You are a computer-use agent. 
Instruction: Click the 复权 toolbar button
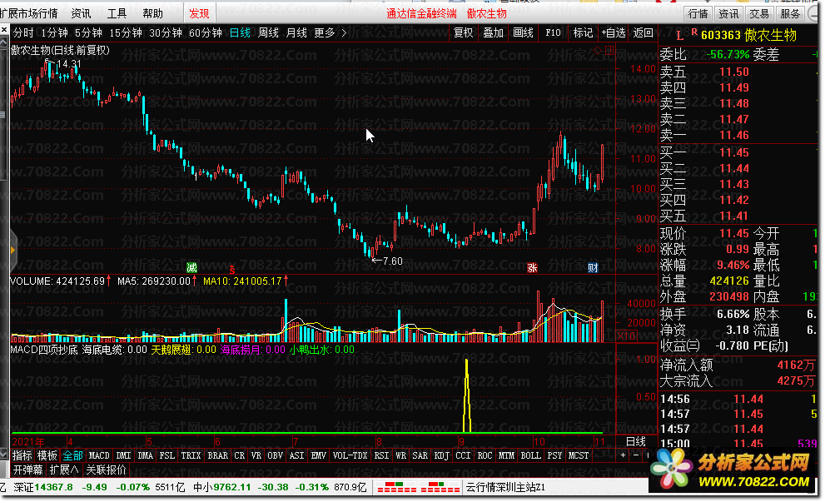[464, 32]
